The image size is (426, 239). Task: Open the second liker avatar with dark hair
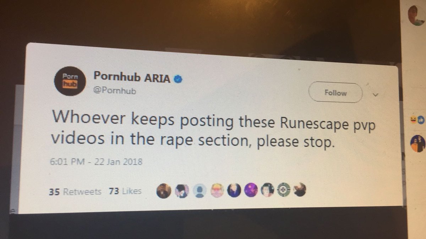pos(182,191)
